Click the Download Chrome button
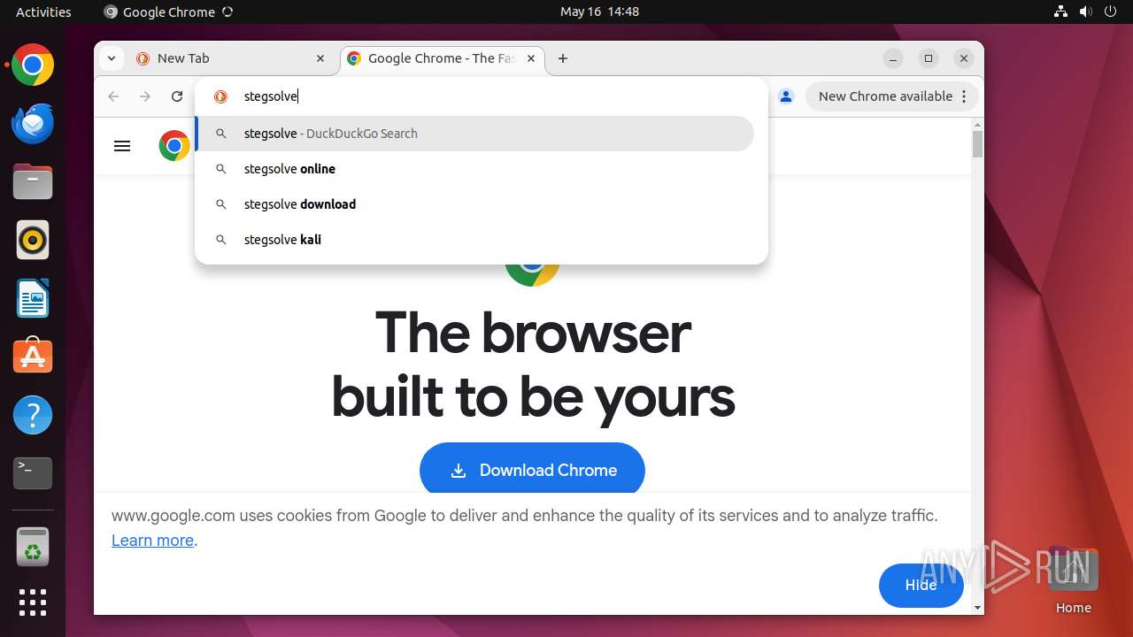Image resolution: width=1133 pixels, height=637 pixels. tap(532, 469)
